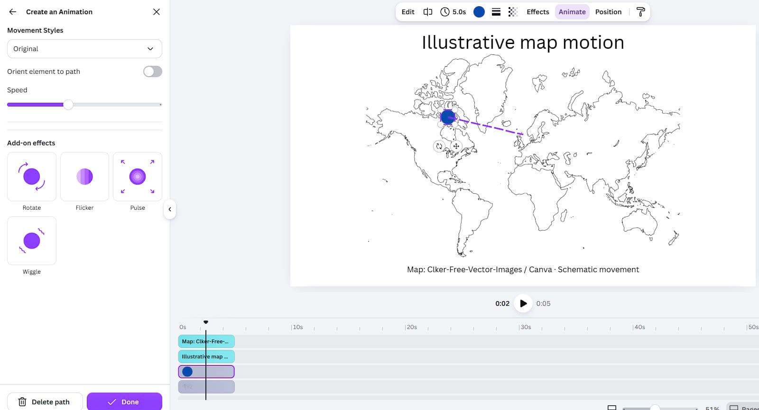Open the 5.0s duration timing control
The image size is (759, 410).
coord(453,12)
